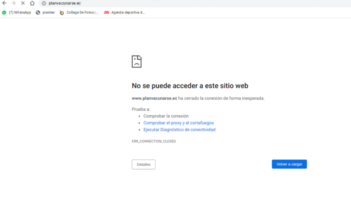Click the sad page error icon
The height and width of the screenshot is (214, 351).
tap(136, 61)
